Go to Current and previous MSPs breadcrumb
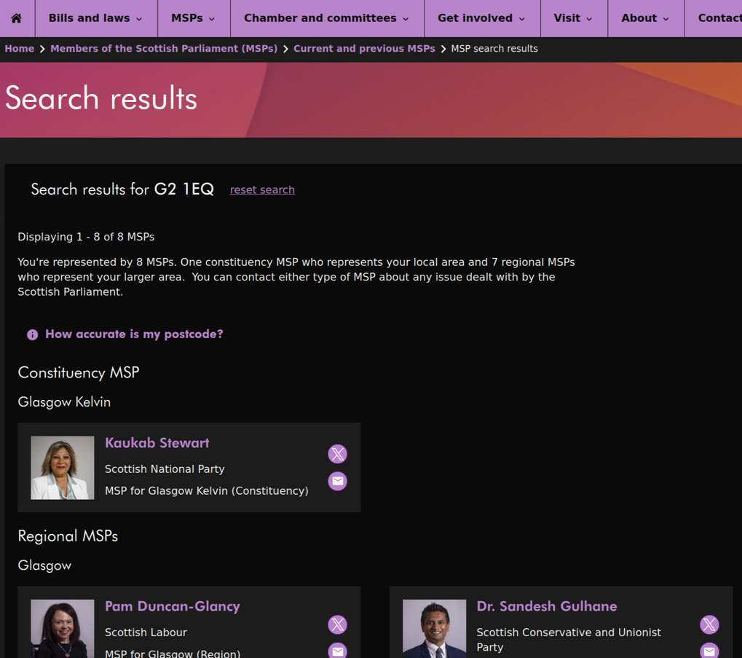 [x=364, y=49]
